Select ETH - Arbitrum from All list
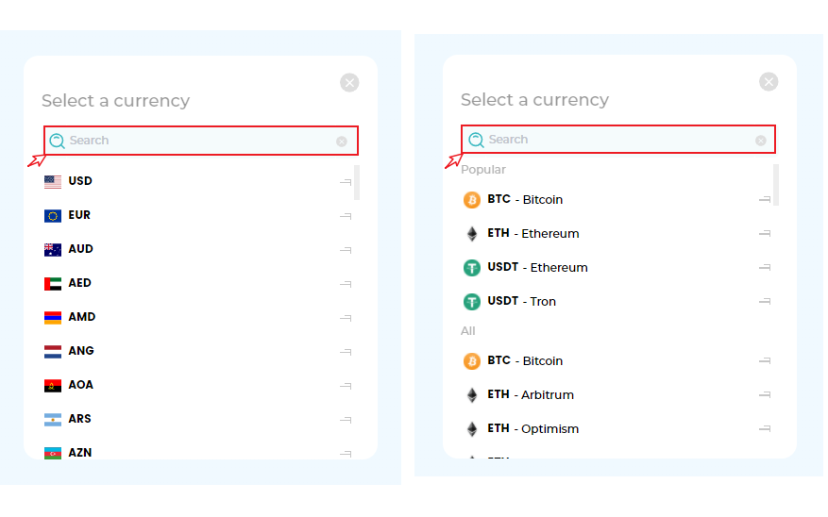Screen dimensions: 828x517 (x=531, y=395)
